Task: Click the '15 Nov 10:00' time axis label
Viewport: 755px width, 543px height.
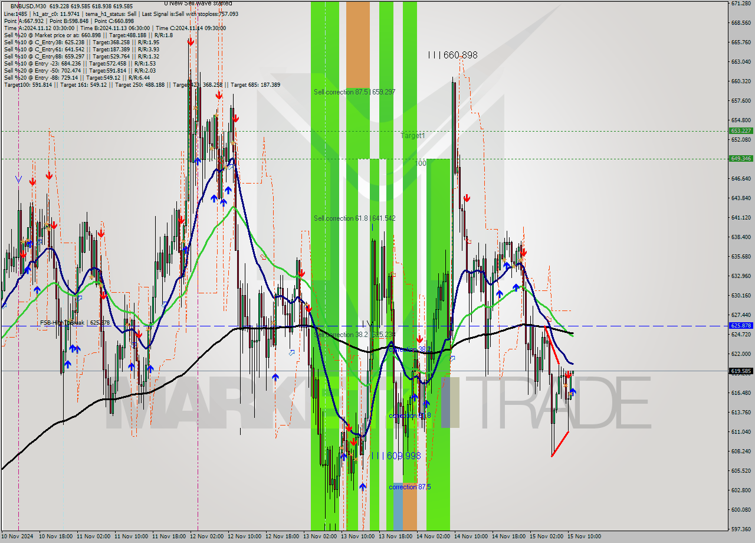Action: (x=585, y=537)
